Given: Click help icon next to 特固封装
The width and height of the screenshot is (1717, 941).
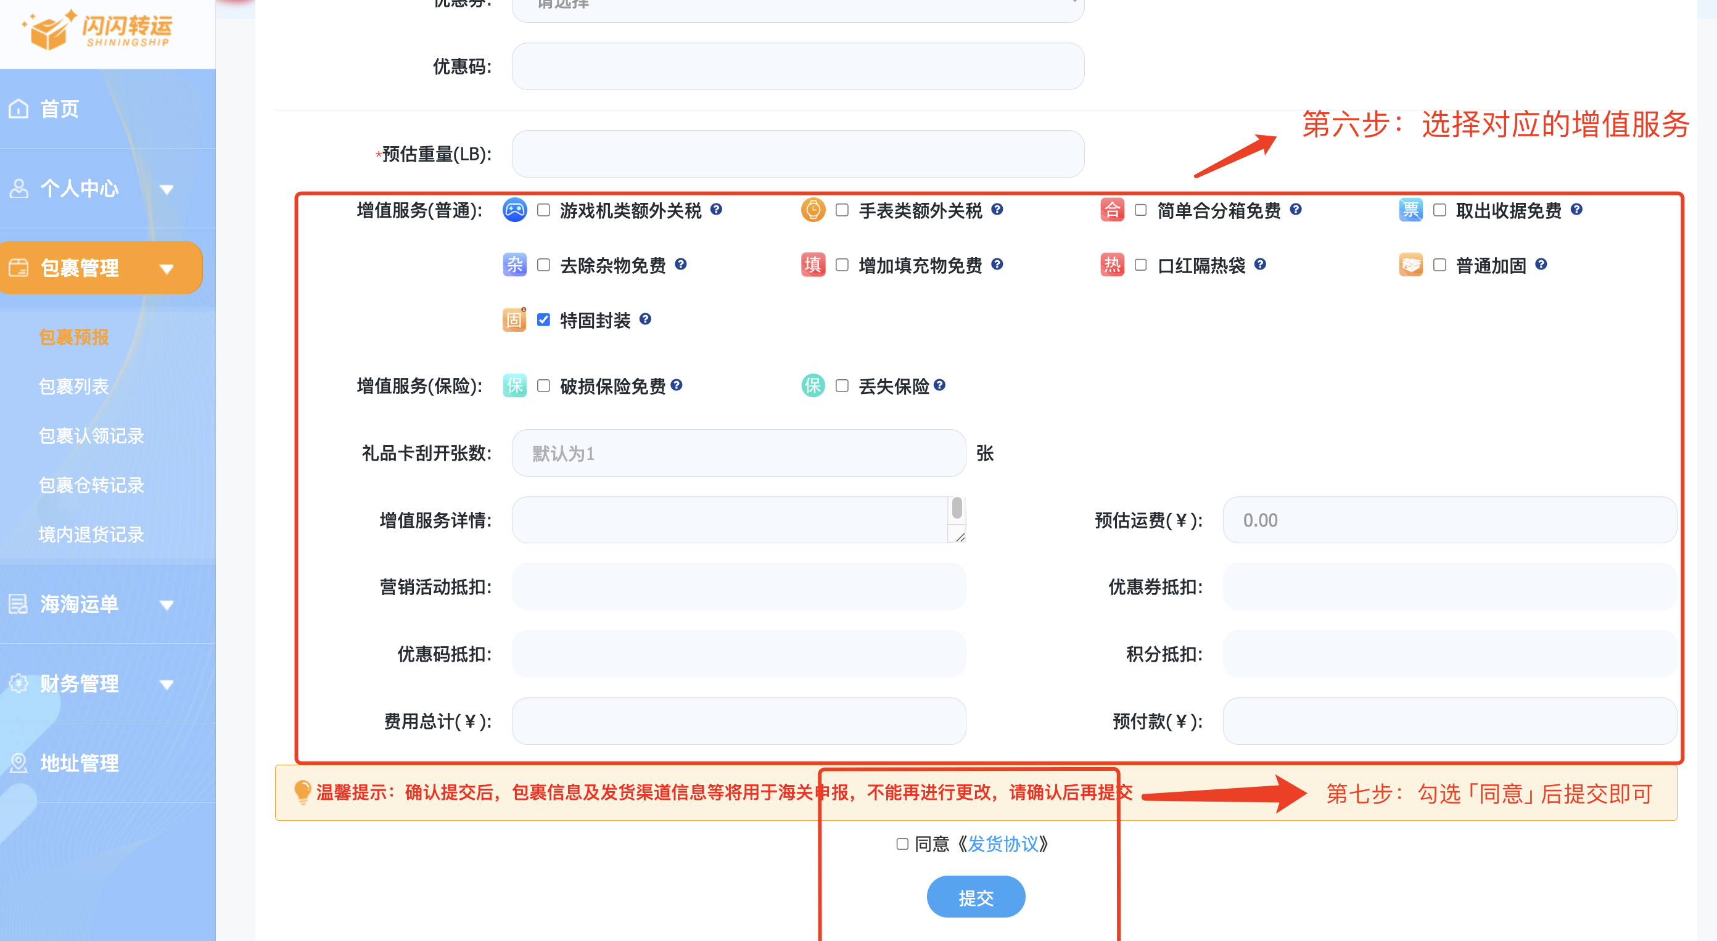Looking at the screenshot, I should pos(644,319).
